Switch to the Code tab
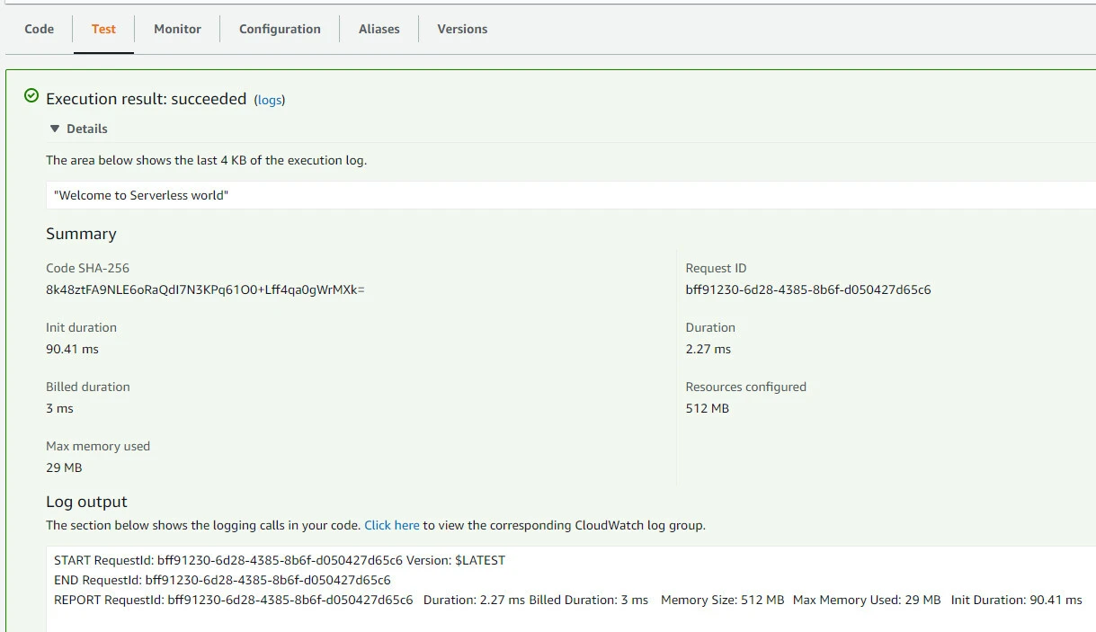 click(x=39, y=29)
